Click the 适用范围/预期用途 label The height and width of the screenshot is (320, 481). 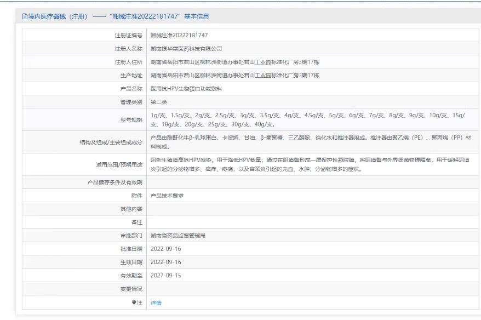click(119, 165)
